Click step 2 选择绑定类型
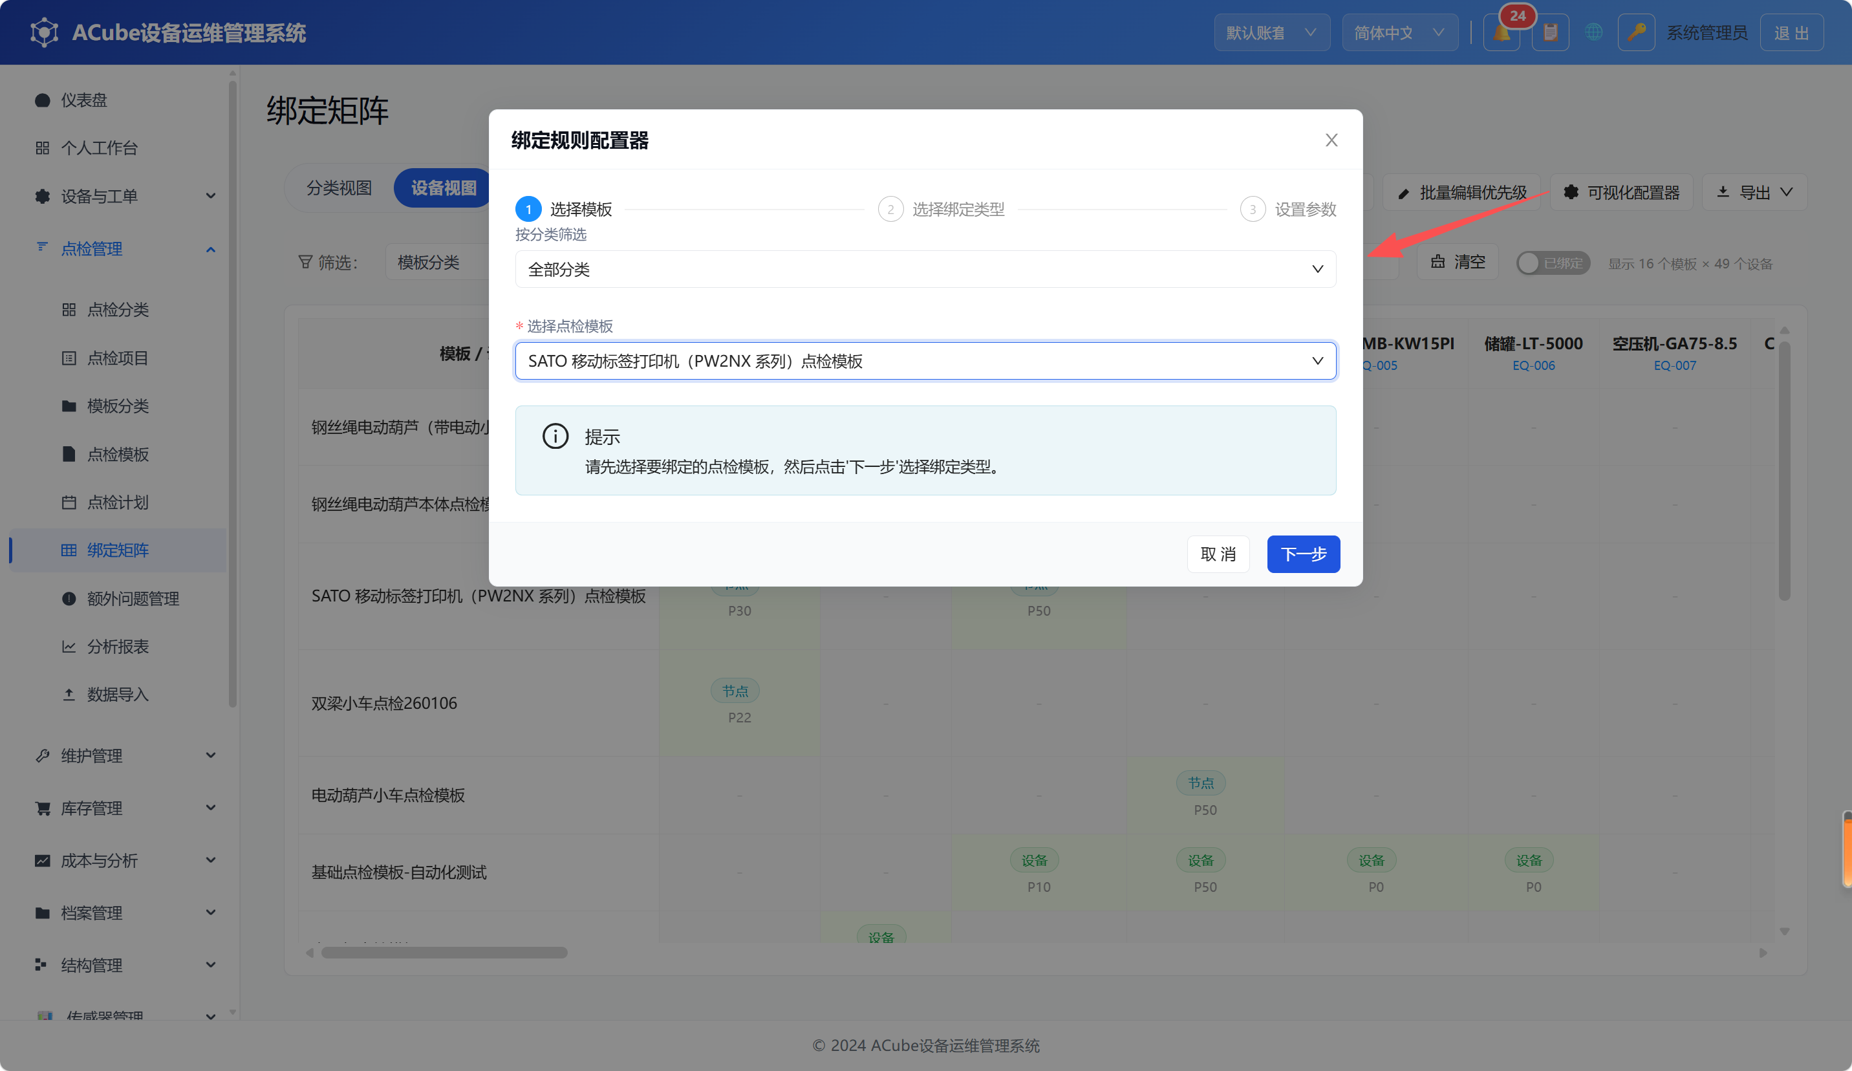The height and width of the screenshot is (1071, 1852). point(942,210)
